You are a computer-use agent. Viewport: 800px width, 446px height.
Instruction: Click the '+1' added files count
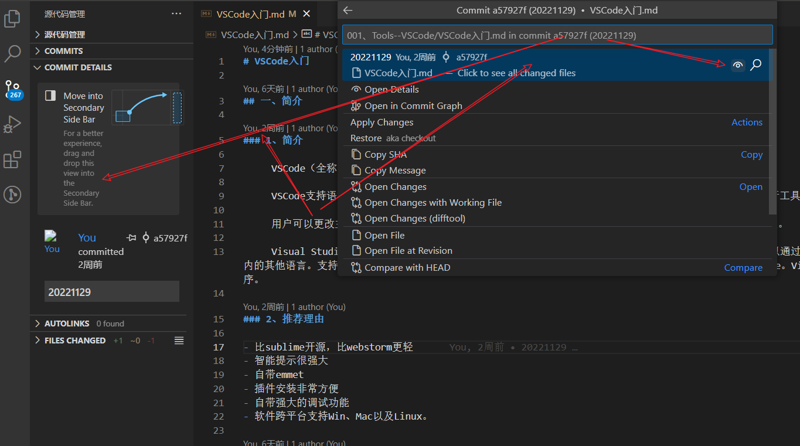pyautogui.click(x=118, y=341)
